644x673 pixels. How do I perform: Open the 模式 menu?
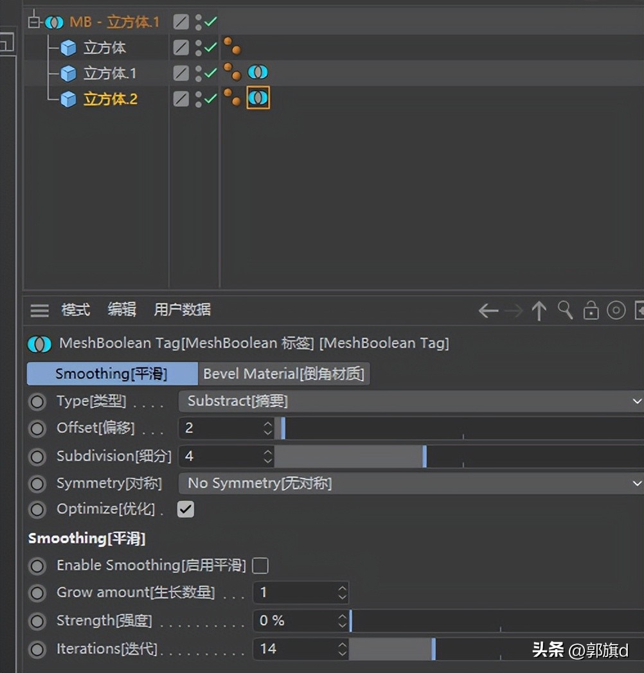click(75, 310)
